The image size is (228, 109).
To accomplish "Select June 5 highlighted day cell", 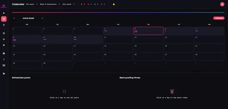I will coord(148,31).
